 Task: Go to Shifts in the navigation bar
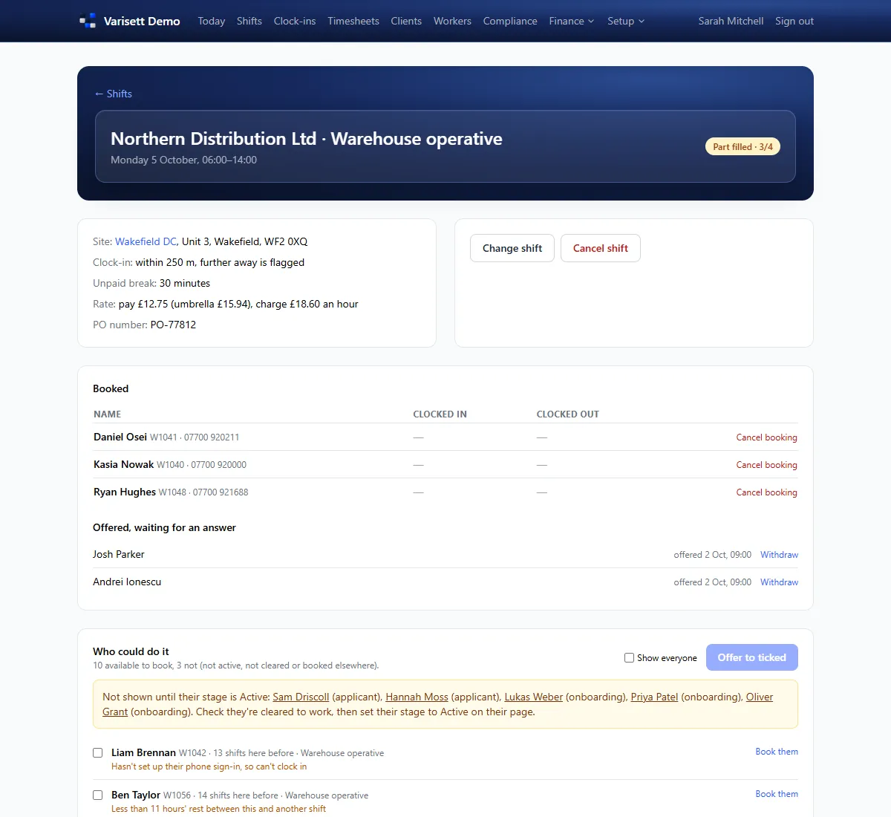249,21
